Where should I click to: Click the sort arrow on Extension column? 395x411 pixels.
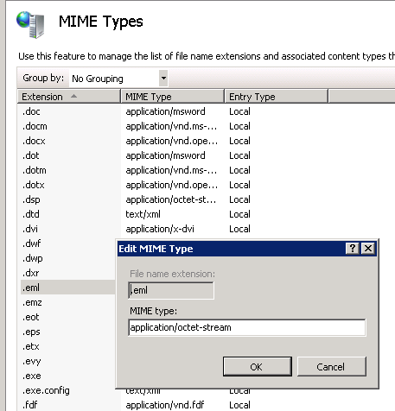73,96
